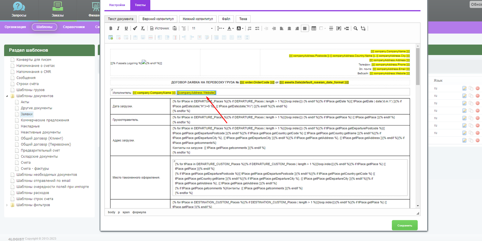Select the Шаблоны pill button

[44, 27]
